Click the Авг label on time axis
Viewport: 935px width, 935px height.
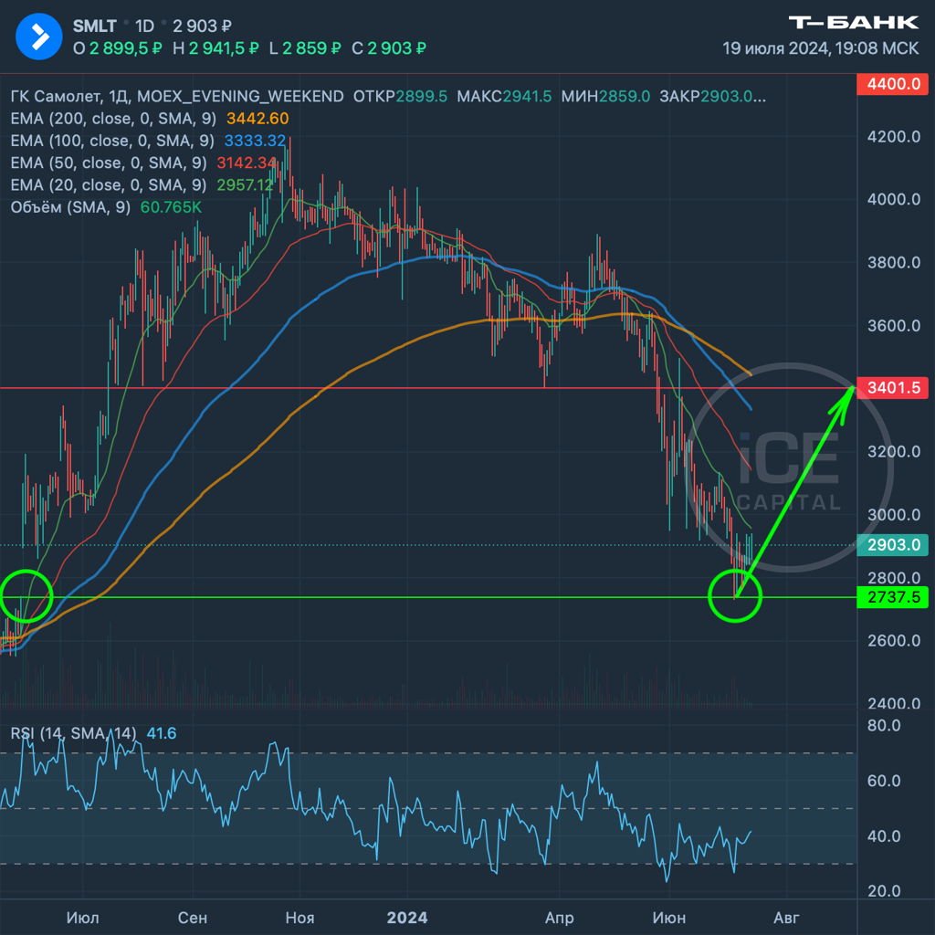coord(786,917)
